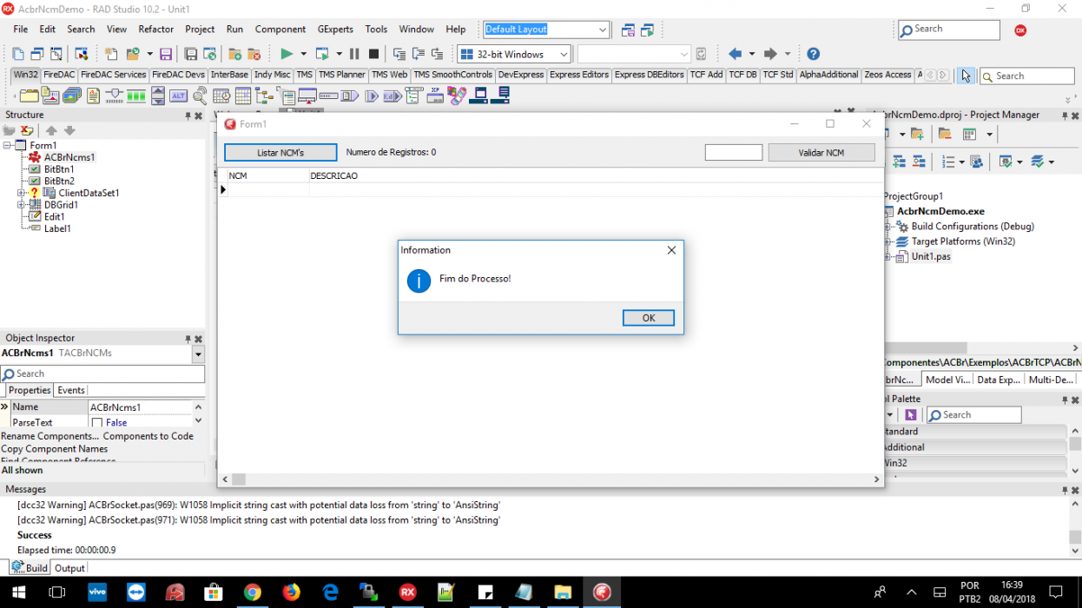Expand the ClientDataSet1 tree node

22,193
